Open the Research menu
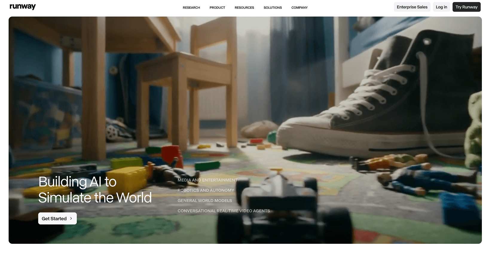Screen dimensions: 495x254 191,7
